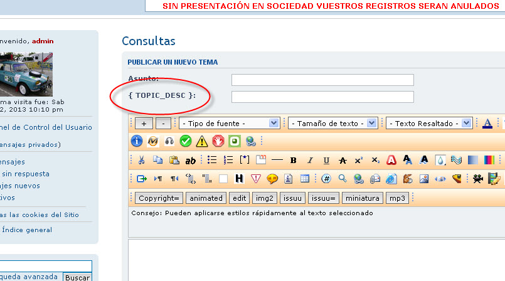Viewport: 505px width, 281px height.
Task: Open the Tipo de fuente dropdown
Action: 229,124
